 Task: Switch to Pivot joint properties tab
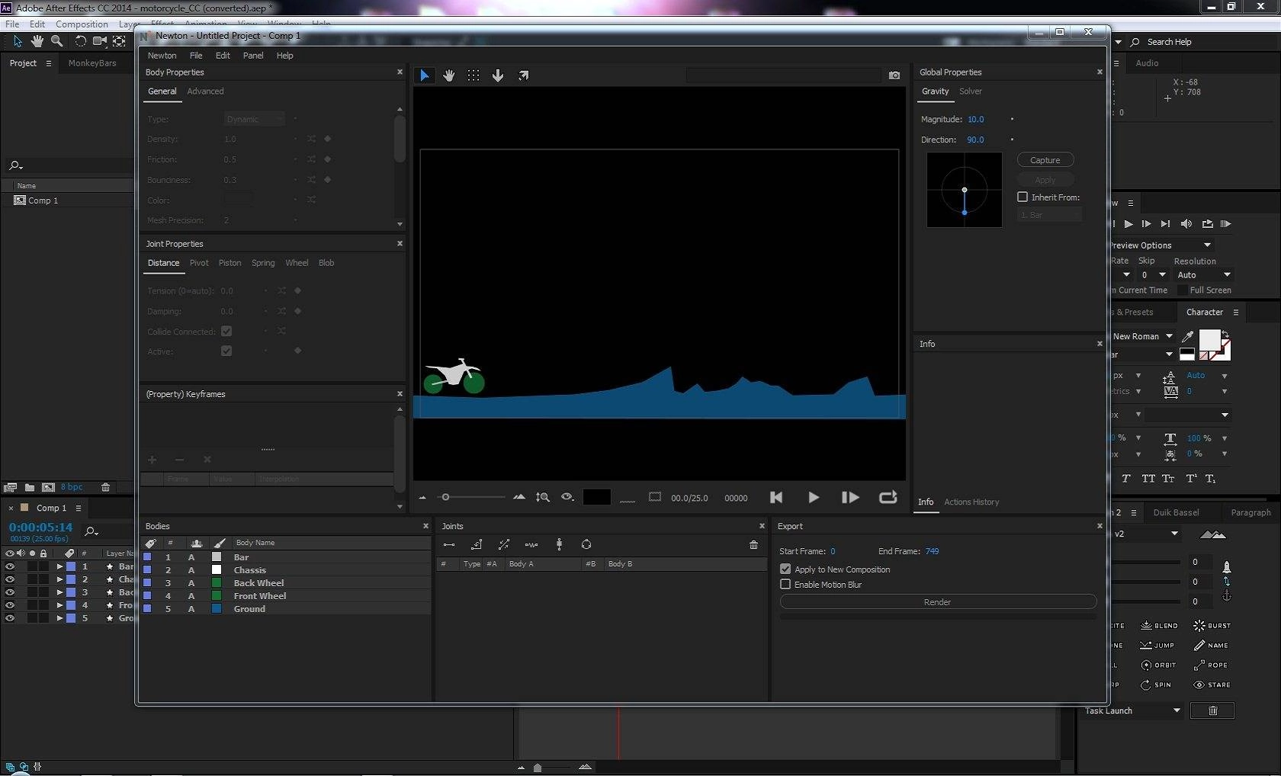(x=199, y=262)
